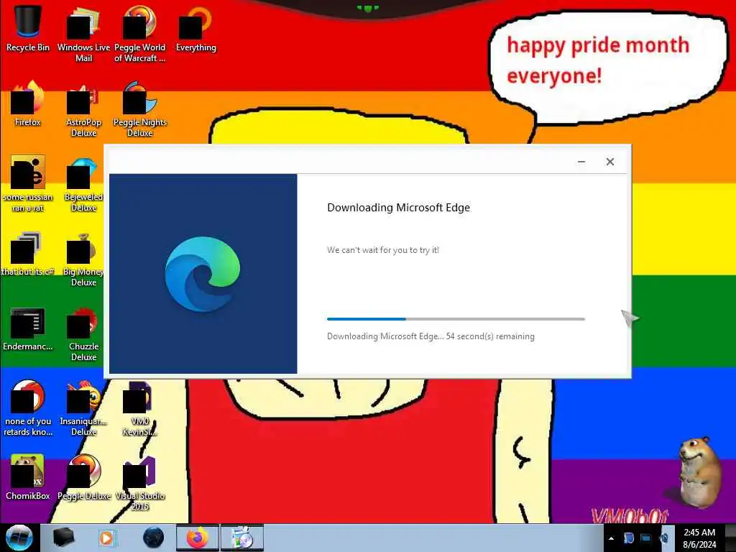This screenshot has width=736, height=552.
Task: Switch to the Edge installer taskbar button
Action: point(242,538)
